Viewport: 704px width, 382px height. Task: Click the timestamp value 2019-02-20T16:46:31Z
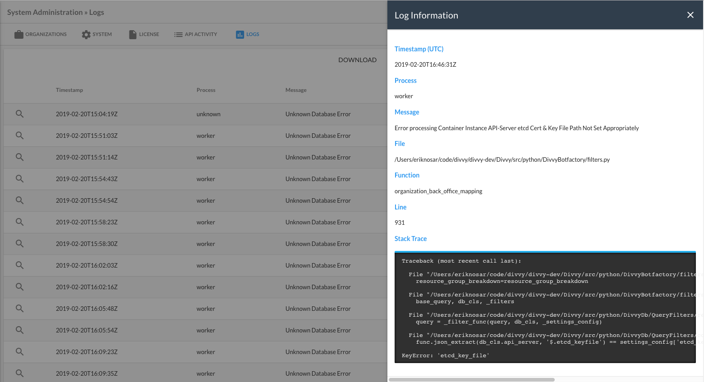point(425,64)
